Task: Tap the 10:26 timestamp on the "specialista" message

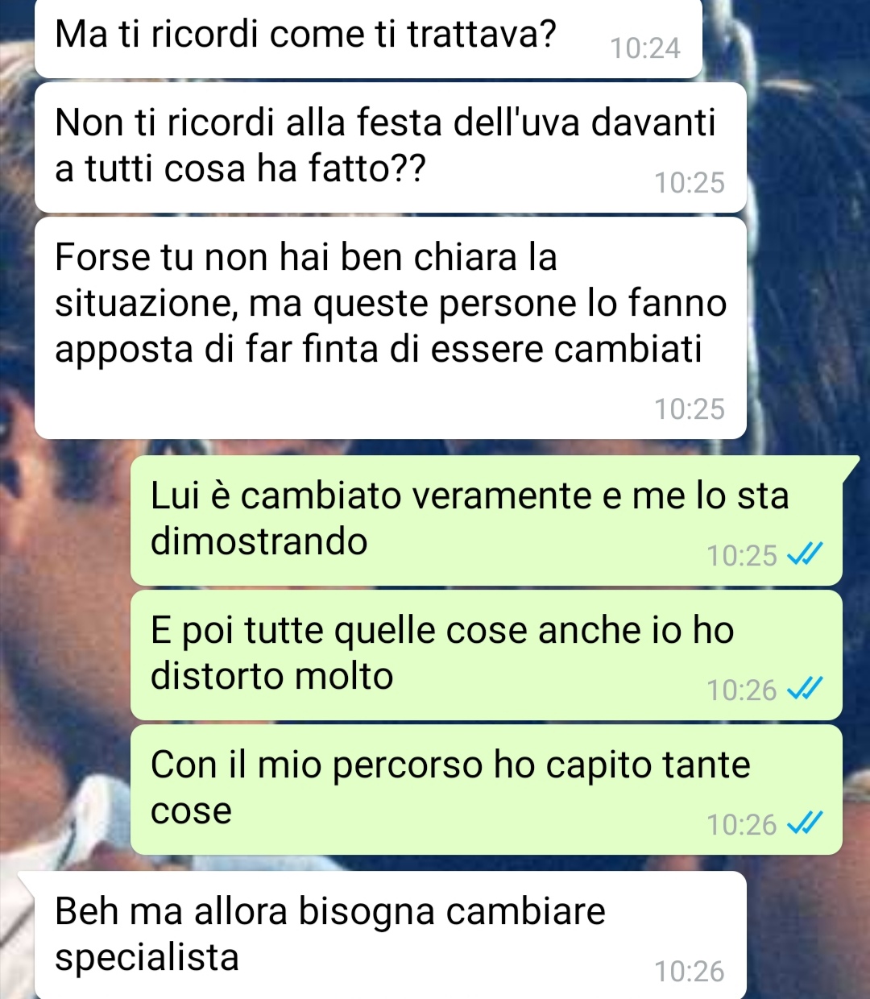Action: tap(690, 971)
